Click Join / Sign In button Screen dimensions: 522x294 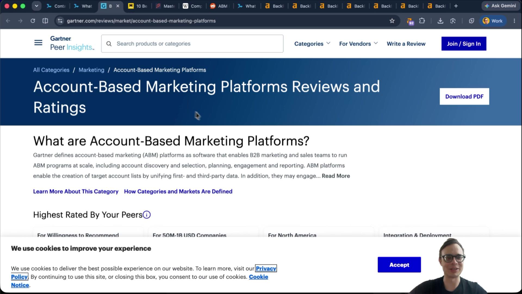pyautogui.click(x=464, y=44)
